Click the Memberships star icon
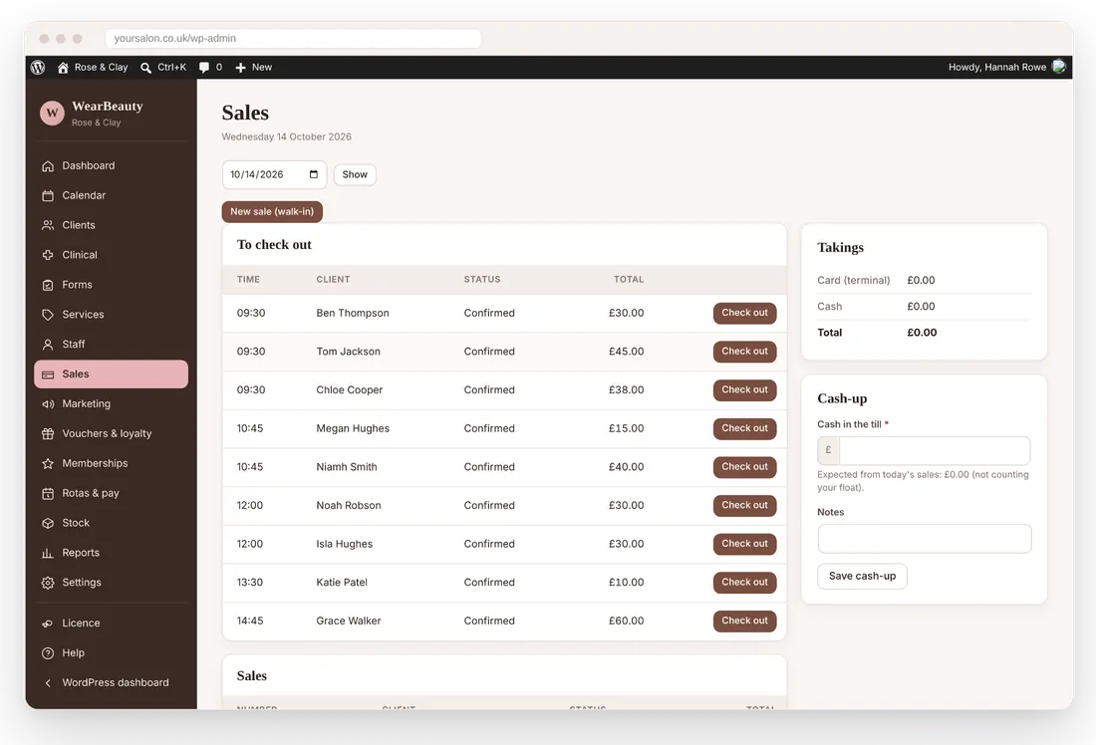The height and width of the screenshot is (745, 1096). [48, 463]
